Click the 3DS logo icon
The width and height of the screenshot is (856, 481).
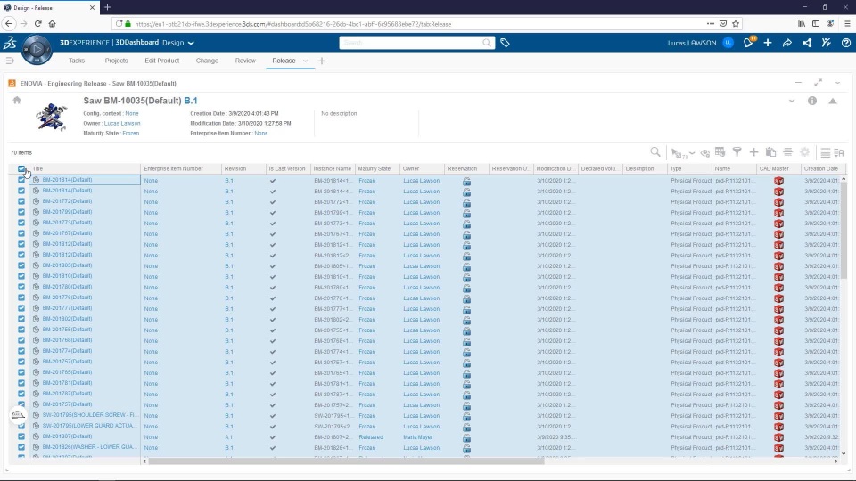point(10,43)
